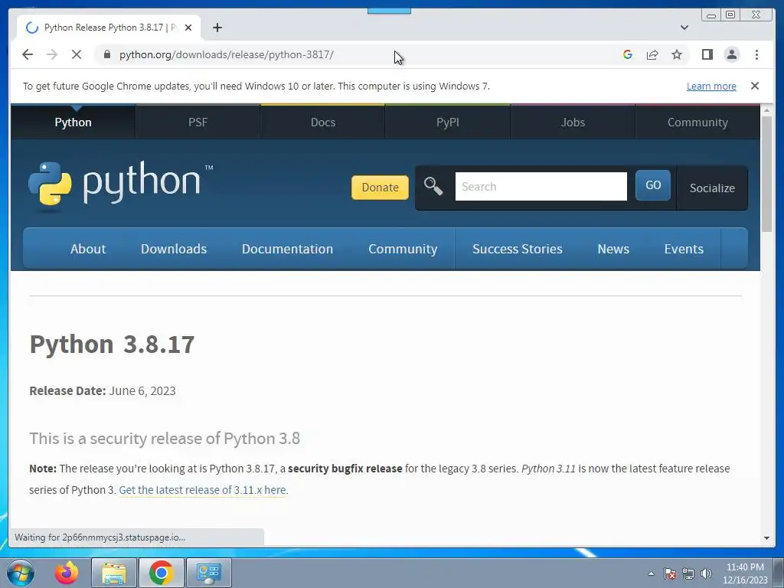Share this page using the share icon

coord(652,54)
